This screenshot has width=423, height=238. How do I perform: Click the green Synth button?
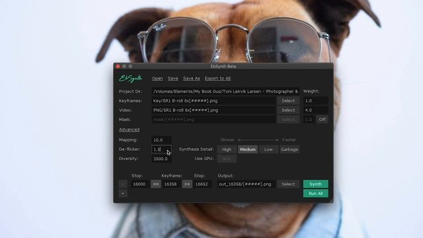[x=316, y=184]
